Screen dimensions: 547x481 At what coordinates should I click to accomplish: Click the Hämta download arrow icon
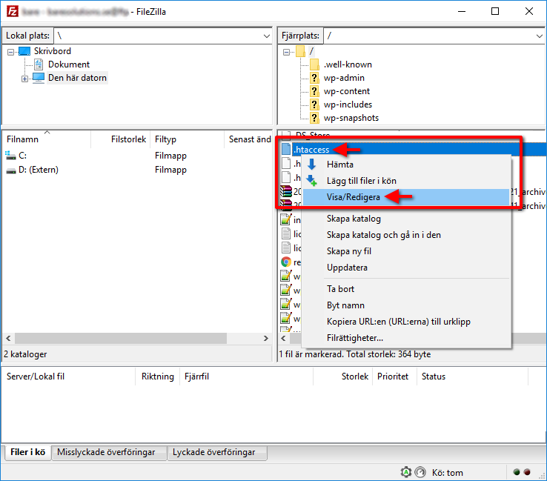312,165
